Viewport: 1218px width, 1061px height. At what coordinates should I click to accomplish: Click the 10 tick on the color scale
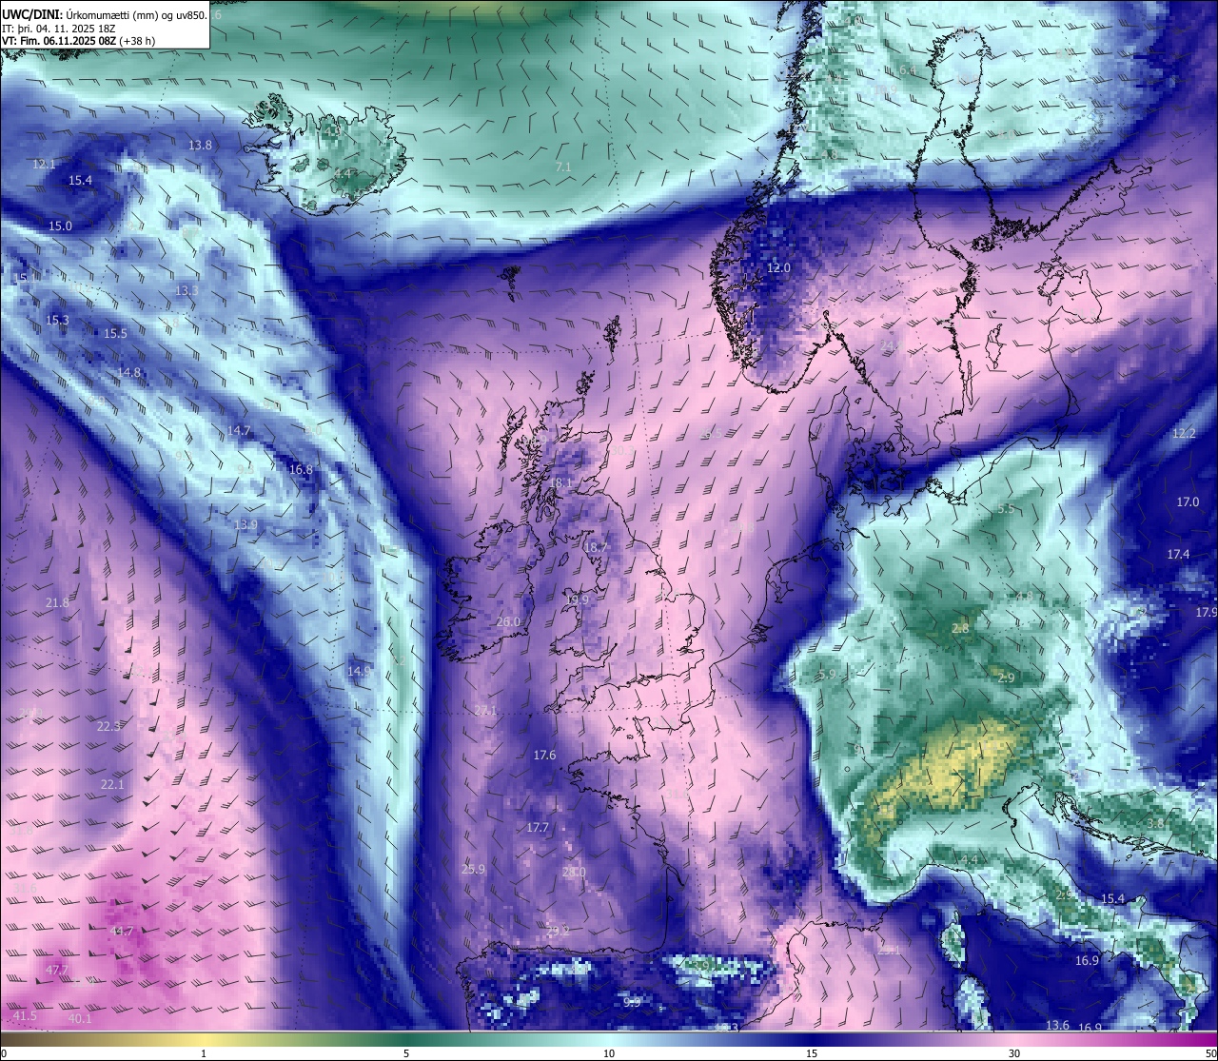click(x=609, y=1053)
